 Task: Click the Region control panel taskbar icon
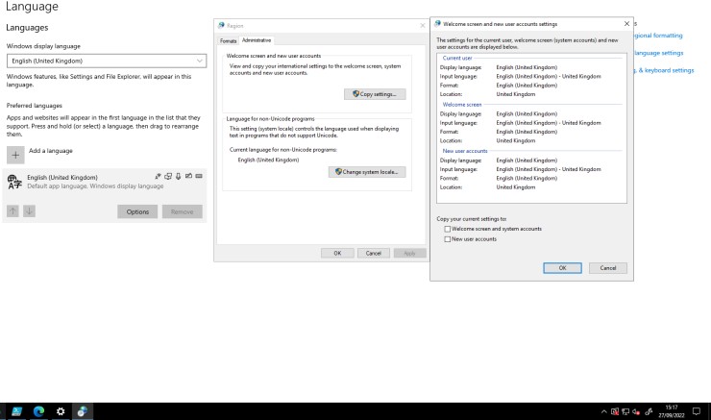[x=83, y=410]
